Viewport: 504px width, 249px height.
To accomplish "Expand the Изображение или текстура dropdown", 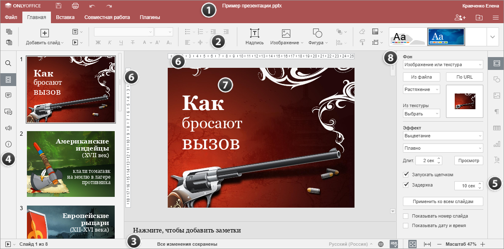I will [443, 65].
